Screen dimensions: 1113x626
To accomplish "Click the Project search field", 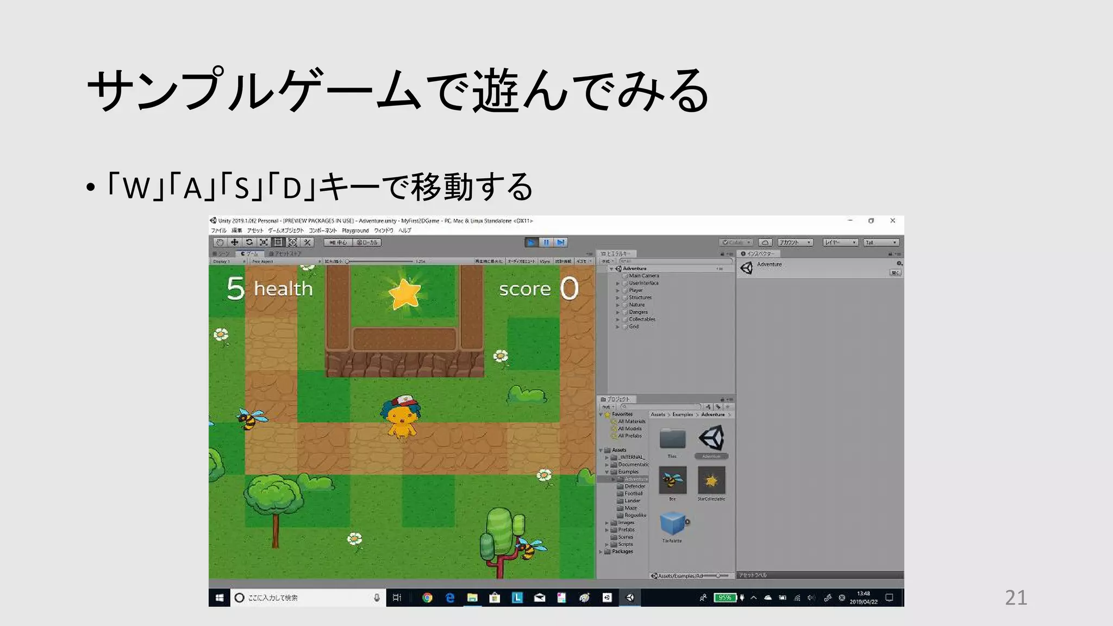I will coord(661,406).
